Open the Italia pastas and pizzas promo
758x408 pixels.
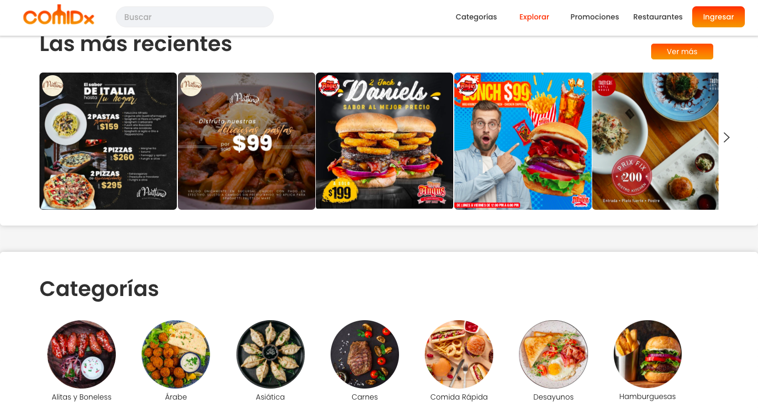(108, 141)
